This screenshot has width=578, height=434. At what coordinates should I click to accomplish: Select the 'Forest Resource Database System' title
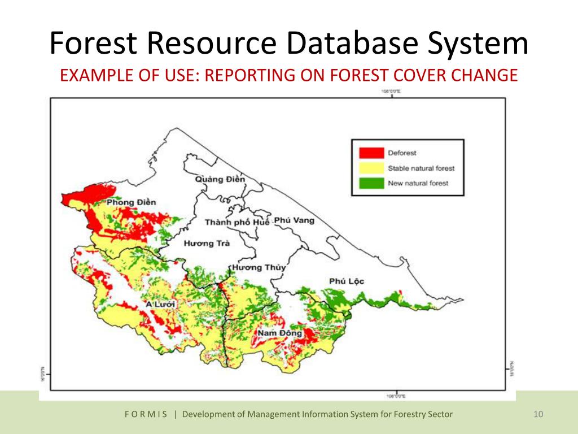tap(289, 43)
